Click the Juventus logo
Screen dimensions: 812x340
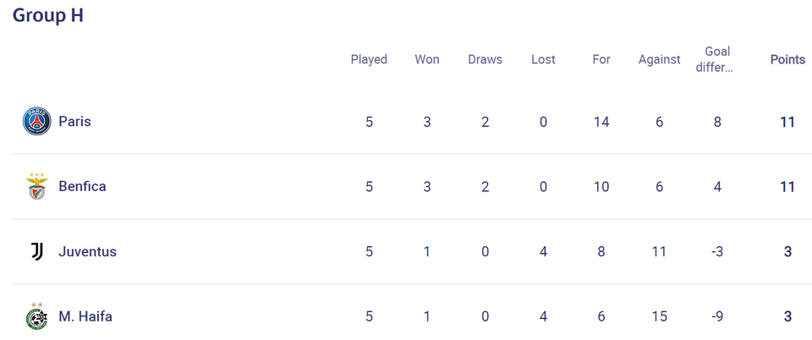pyautogui.click(x=36, y=251)
